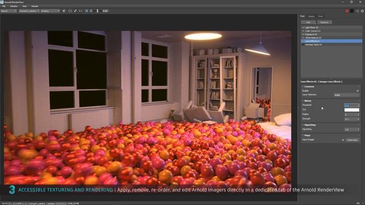Click the Vignetting spinner arrows
Screen dimensions: 365x205
click(359, 129)
